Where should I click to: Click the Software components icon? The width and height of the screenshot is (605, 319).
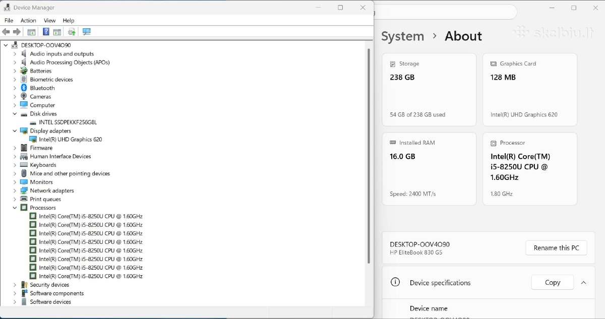pos(24,293)
